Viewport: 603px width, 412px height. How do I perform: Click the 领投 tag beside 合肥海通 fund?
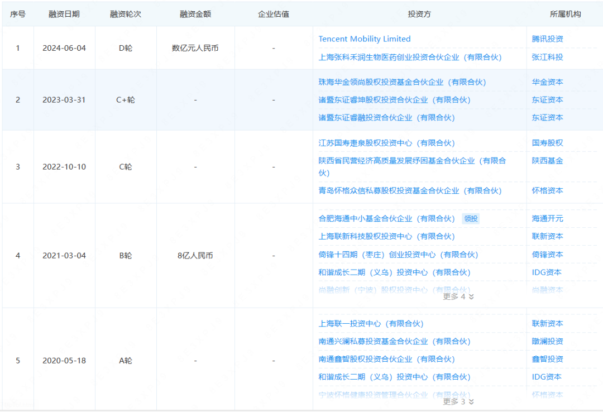click(x=470, y=218)
